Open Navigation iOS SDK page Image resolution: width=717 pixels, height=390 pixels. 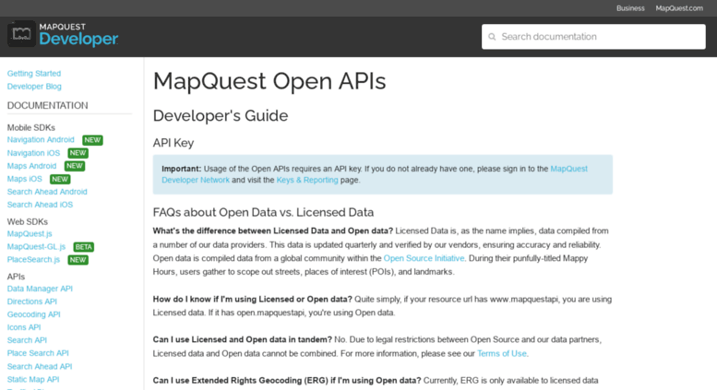coord(33,153)
